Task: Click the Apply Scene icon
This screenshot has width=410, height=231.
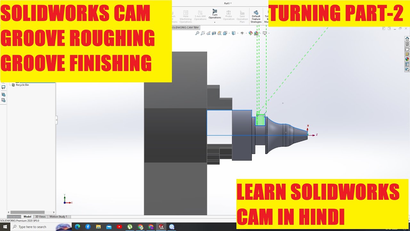Action: 256,33
